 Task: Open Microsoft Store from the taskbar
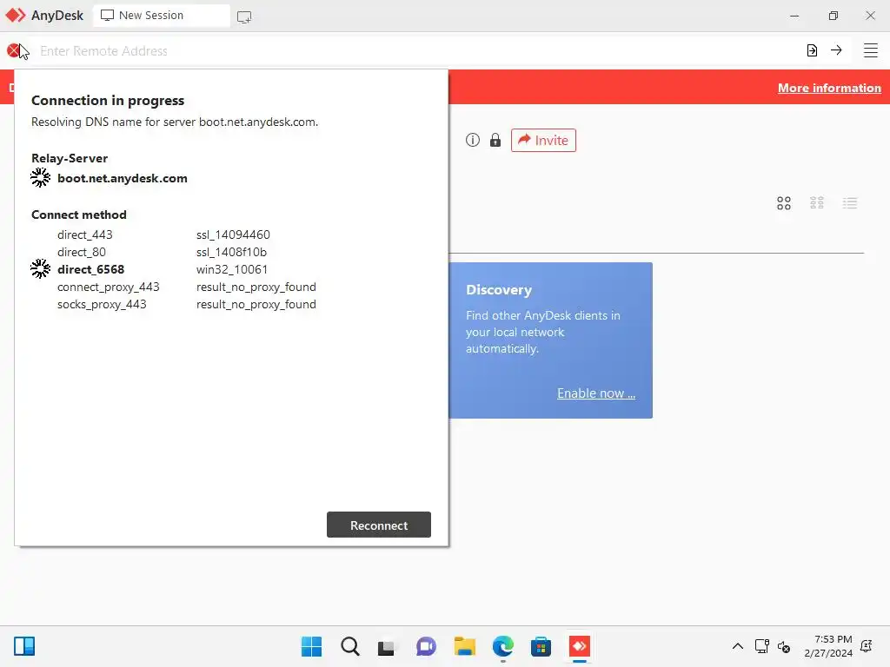[541, 646]
